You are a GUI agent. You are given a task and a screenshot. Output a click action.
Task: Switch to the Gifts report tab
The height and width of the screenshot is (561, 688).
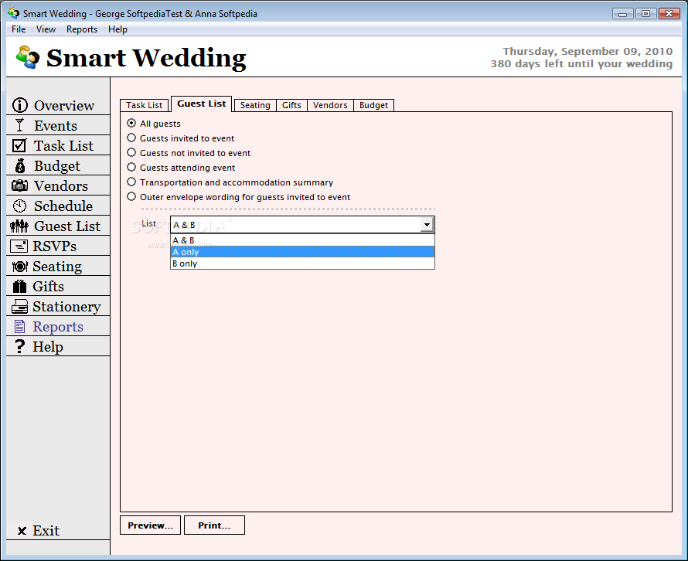pyautogui.click(x=291, y=105)
